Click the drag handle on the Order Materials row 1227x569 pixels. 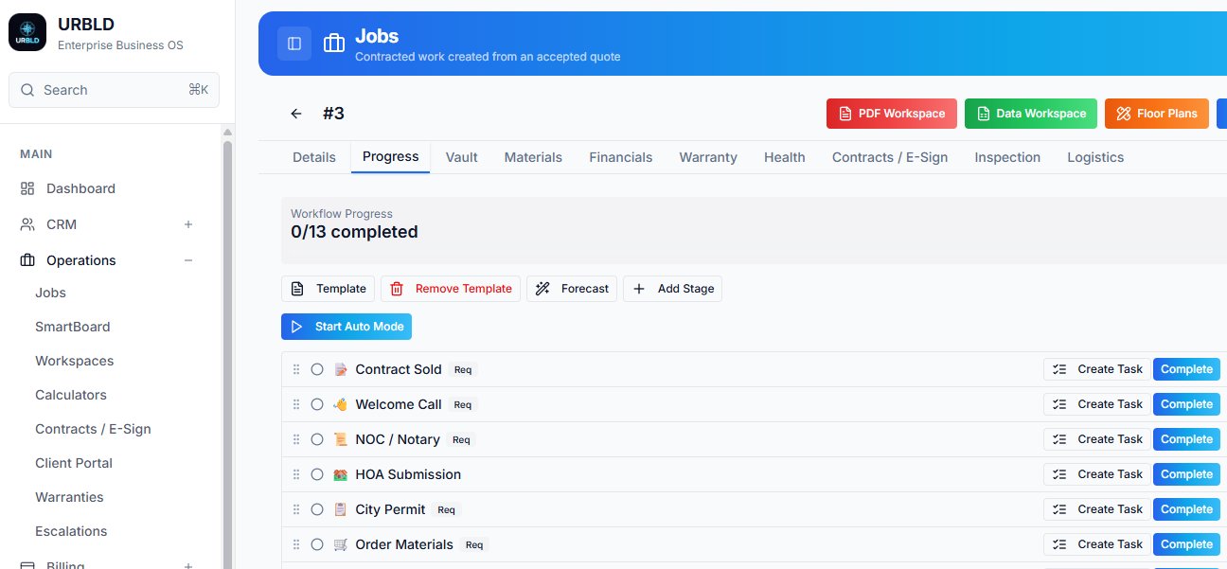pyautogui.click(x=296, y=544)
